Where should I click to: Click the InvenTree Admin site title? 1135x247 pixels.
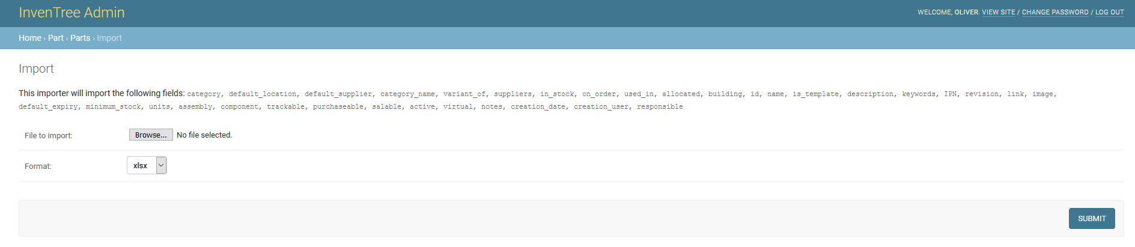pyautogui.click(x=72, y=13)
